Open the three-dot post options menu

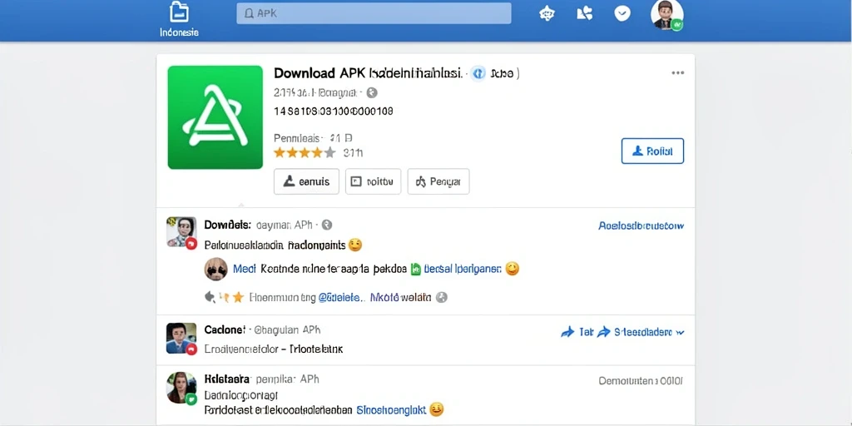(677, 73)
